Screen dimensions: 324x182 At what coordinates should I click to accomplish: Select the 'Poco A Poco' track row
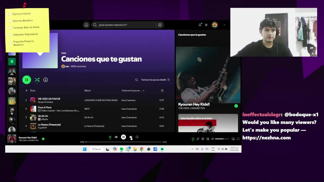(96, 109)
